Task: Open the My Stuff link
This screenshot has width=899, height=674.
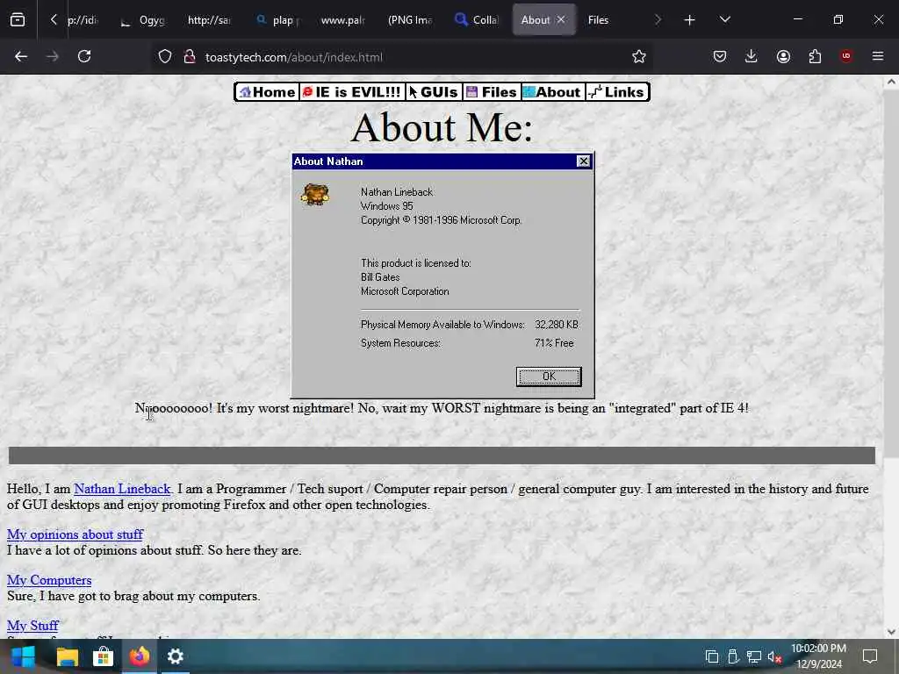Action: tap(32, 625)
